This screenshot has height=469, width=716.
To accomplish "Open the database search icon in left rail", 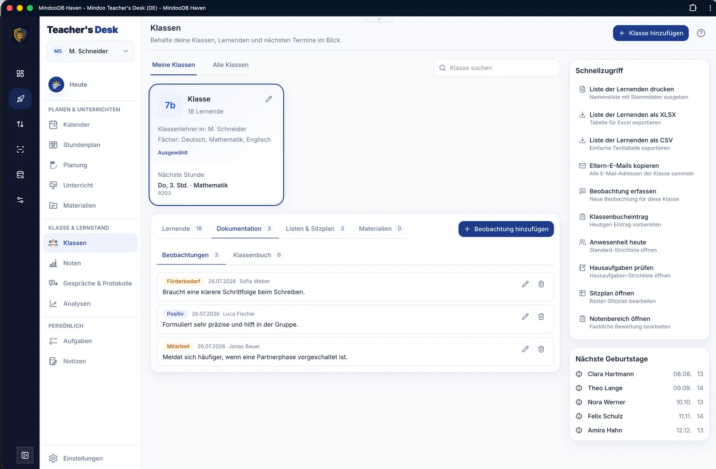I will [20, 175].
